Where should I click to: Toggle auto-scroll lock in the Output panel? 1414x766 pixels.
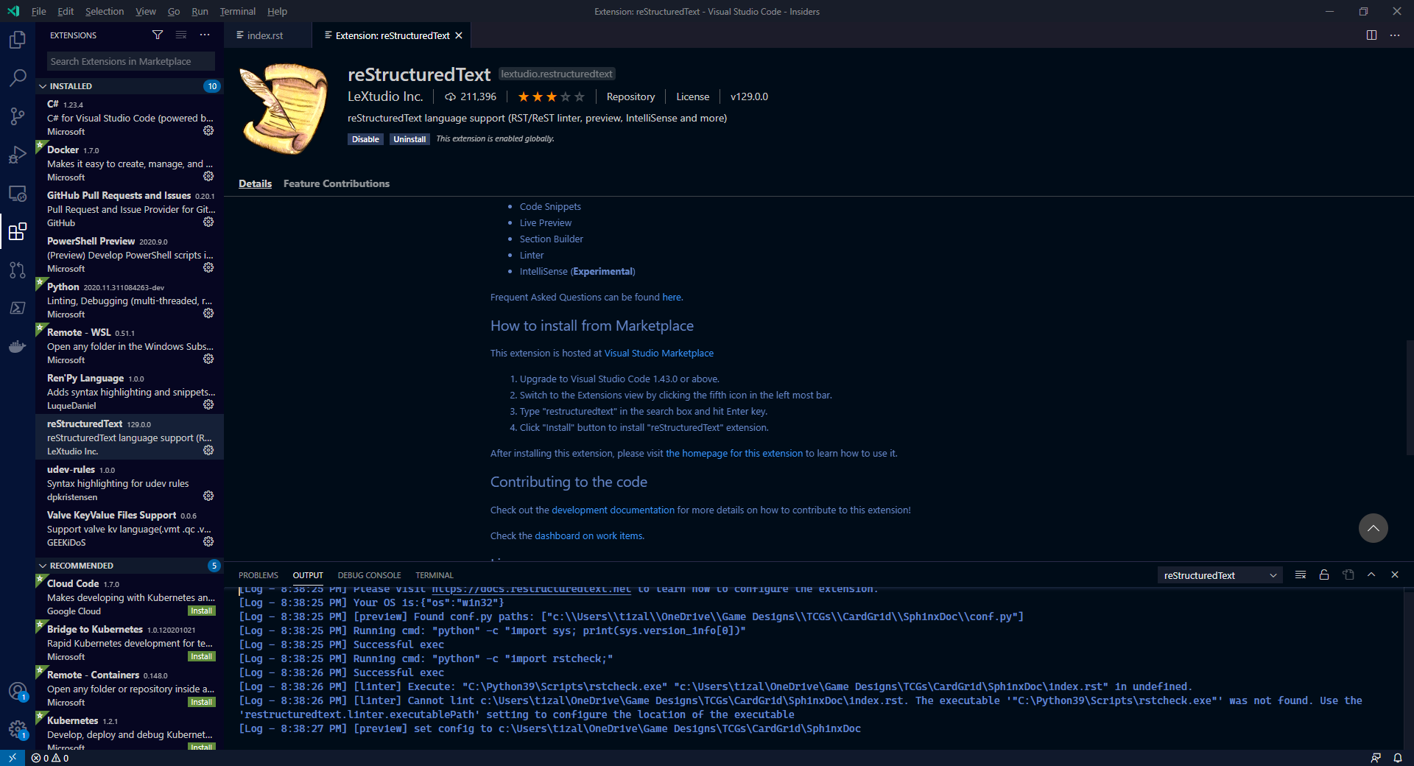[1324, 575]
